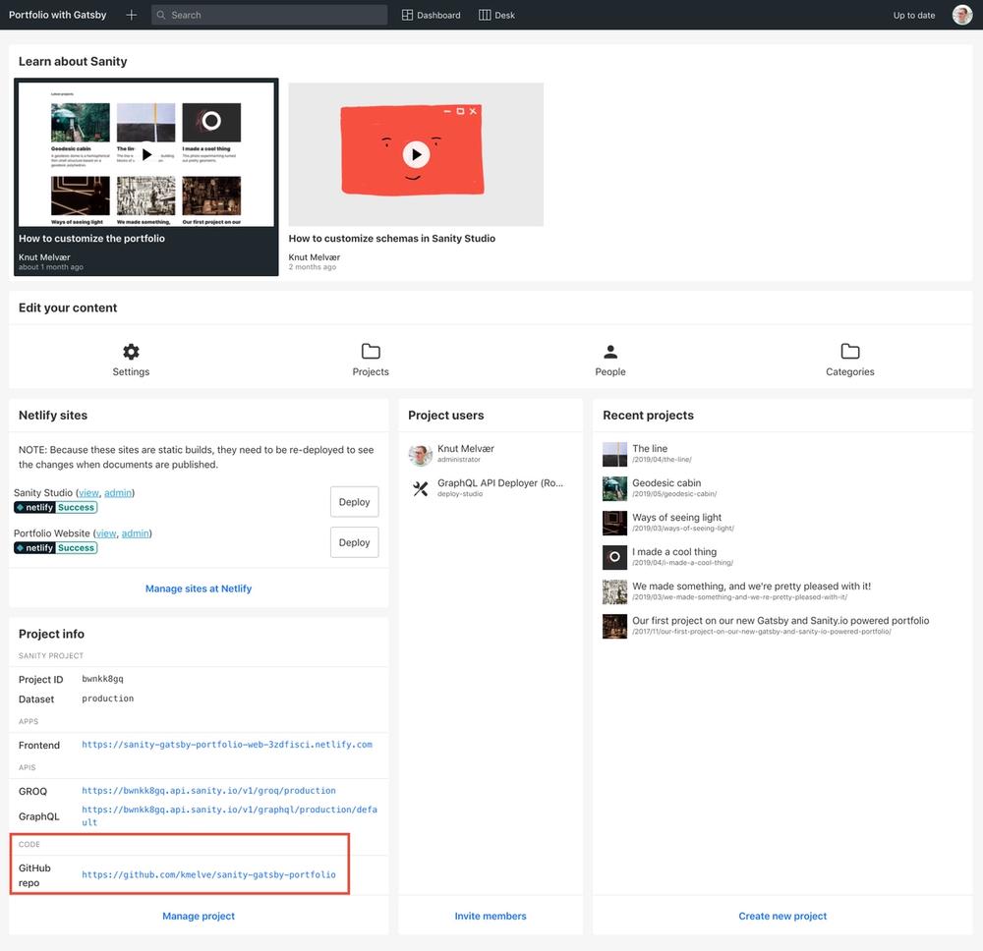Open the GitHub repo URL
Image resolution: width=983 pixels, height=951 pixels.
[208, 874]
